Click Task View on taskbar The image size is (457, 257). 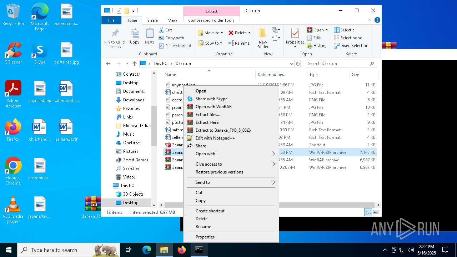[129, 250]
